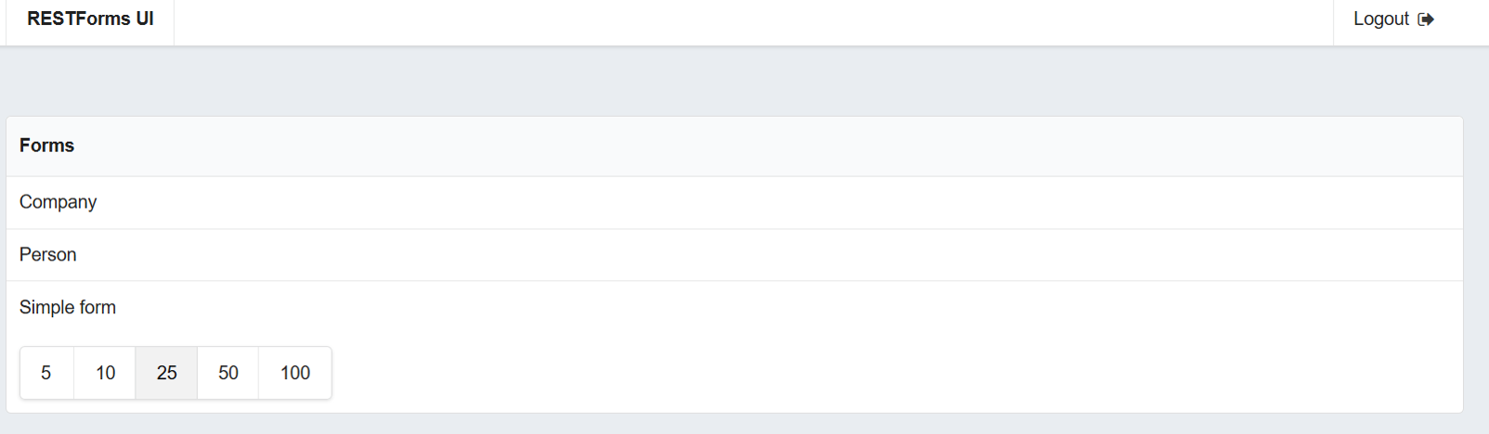
Task: Open the Simple form entry
Action: pos(68,308)
